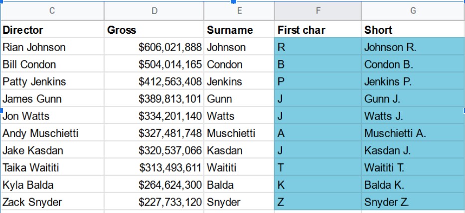Select the 'Surname' header cell
The height and width of the screenshot is (213, 465).
click(x=239, y=30)
